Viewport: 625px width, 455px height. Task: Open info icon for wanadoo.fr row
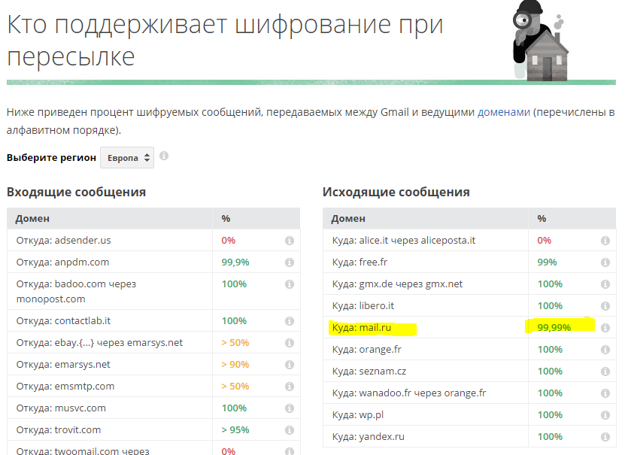click(x=605, y=393)
